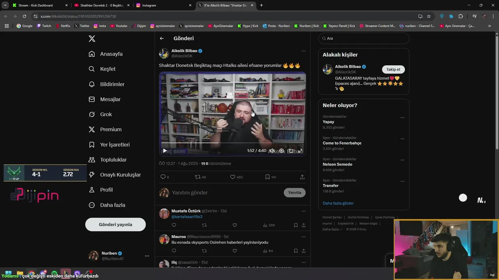Mute the video volume icon
This screenshot has height=280, width=499.
(272, 150)
